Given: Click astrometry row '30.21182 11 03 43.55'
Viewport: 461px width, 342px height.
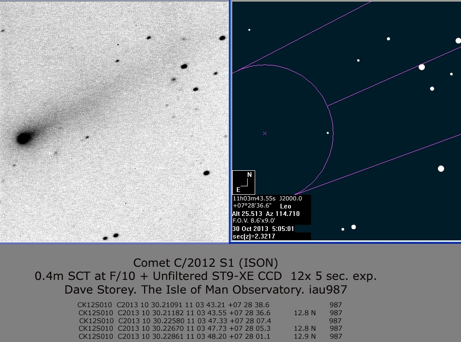Looking at the screenshot, I should [210, 313].
